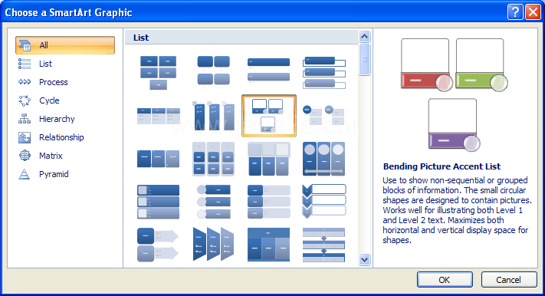545x296 pixels.
Task: Pick the Grouped List three-column layout
Action: tap(213, 159)
